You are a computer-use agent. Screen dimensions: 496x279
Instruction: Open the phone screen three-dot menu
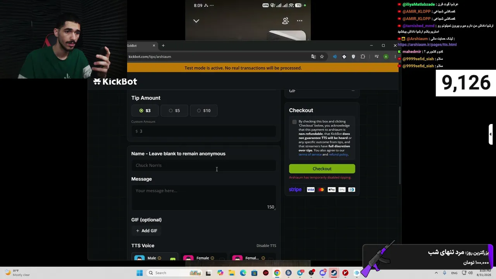(300, 21)
